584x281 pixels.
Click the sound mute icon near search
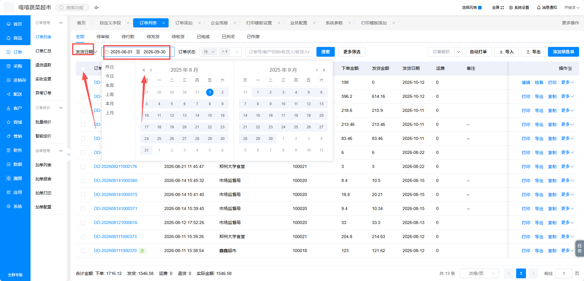(x=97, y=8)
